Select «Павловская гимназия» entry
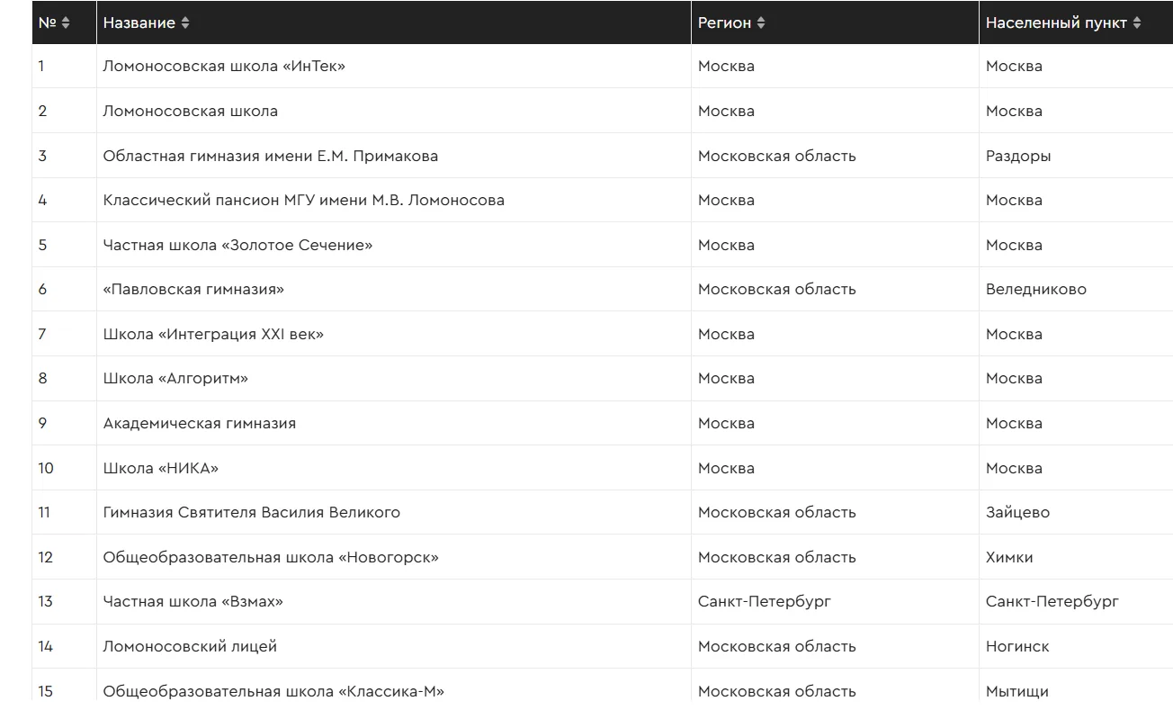Screen dimensions: 1173x710 (193, 290)
